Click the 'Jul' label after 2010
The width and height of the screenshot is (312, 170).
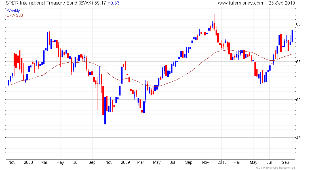pos(269,162)
